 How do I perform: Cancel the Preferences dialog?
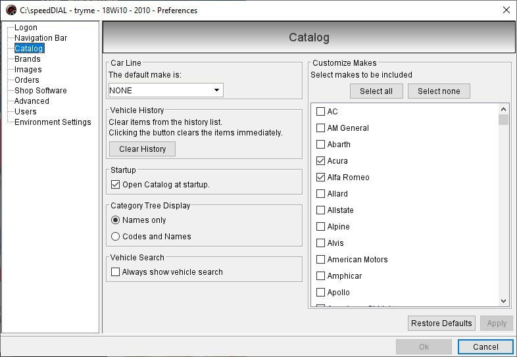click(485, 346)
